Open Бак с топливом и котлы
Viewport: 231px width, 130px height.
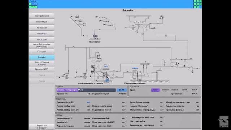coord(42,63)
